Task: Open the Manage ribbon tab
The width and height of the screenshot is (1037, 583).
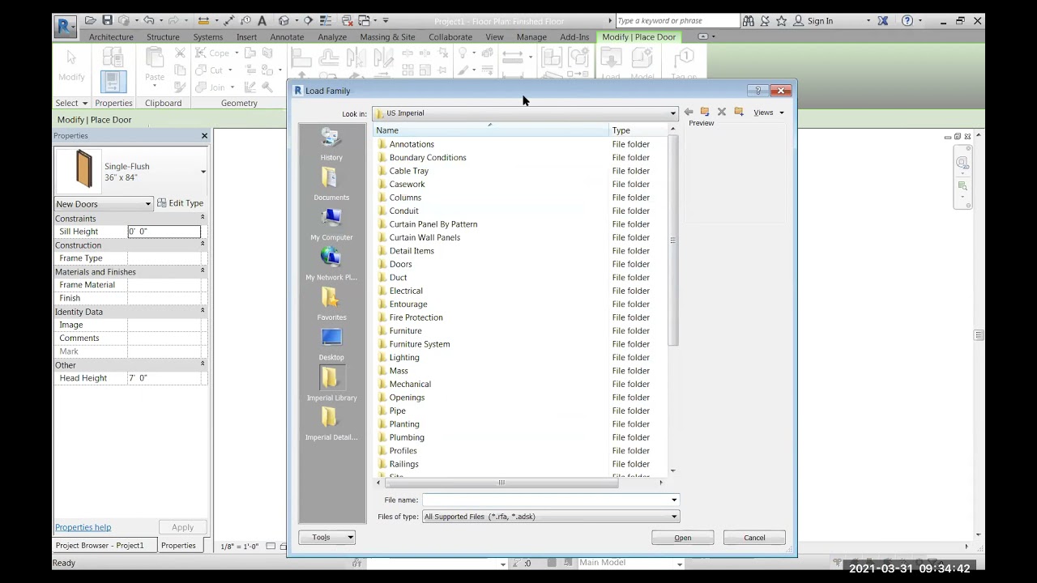Action: pyautogui.click(x=531, y=37)
